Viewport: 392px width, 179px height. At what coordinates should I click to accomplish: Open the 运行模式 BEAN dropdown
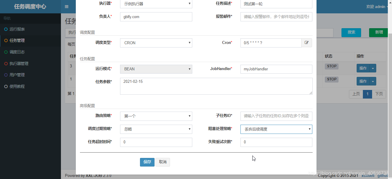(156, 69)
